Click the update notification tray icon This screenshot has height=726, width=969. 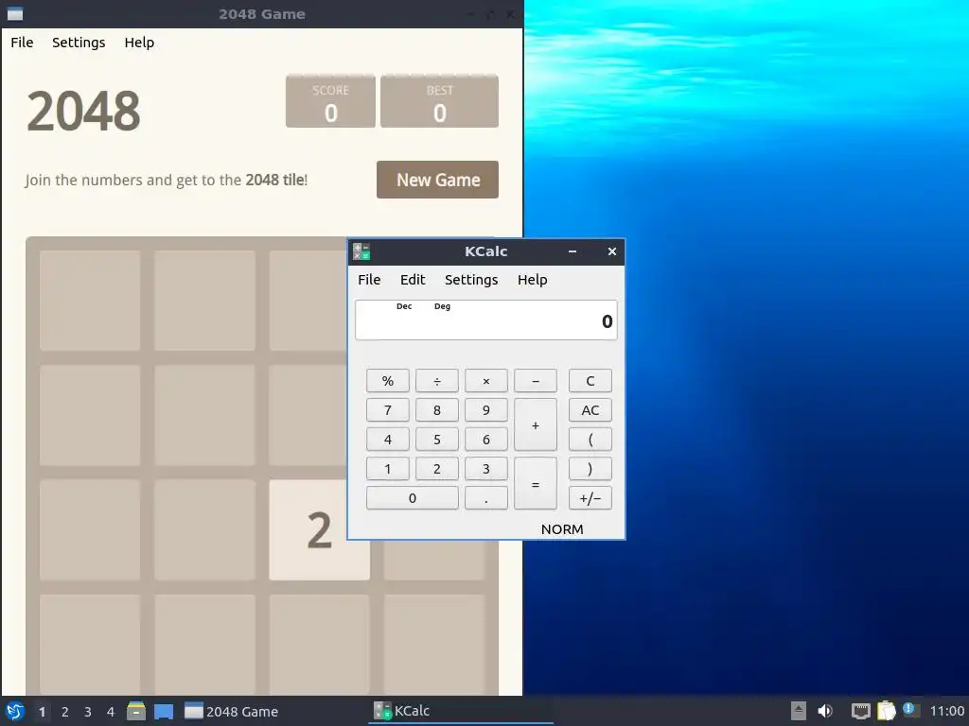[x=909, y=709]
